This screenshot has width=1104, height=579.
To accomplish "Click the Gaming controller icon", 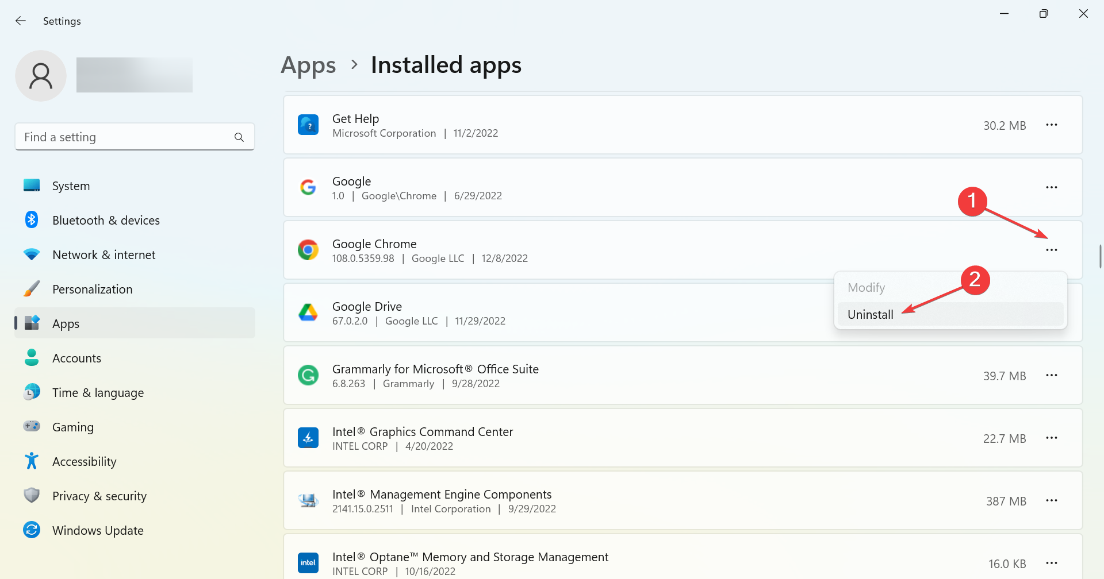I will (x=32, y=426).
